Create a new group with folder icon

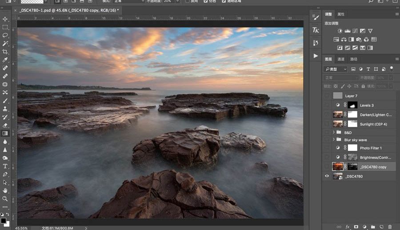point(373,227)
